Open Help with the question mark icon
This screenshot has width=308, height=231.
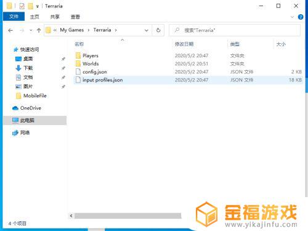[x=301, y=17]
